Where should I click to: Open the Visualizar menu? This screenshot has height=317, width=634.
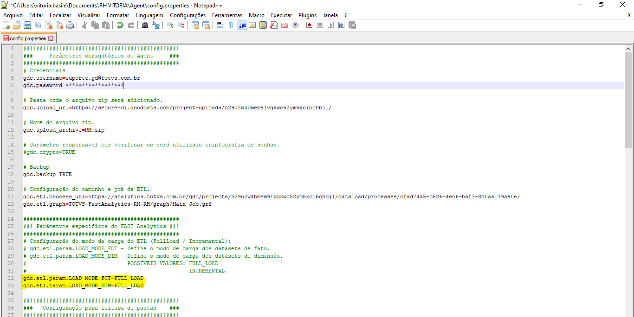(x=89, y=15)
